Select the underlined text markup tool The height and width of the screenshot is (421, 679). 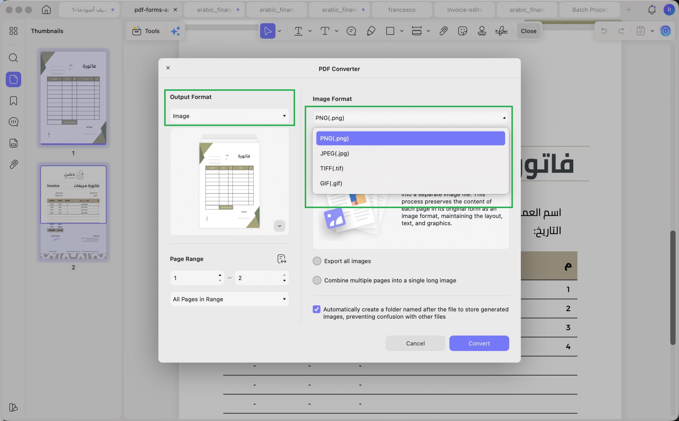[298, 31]
